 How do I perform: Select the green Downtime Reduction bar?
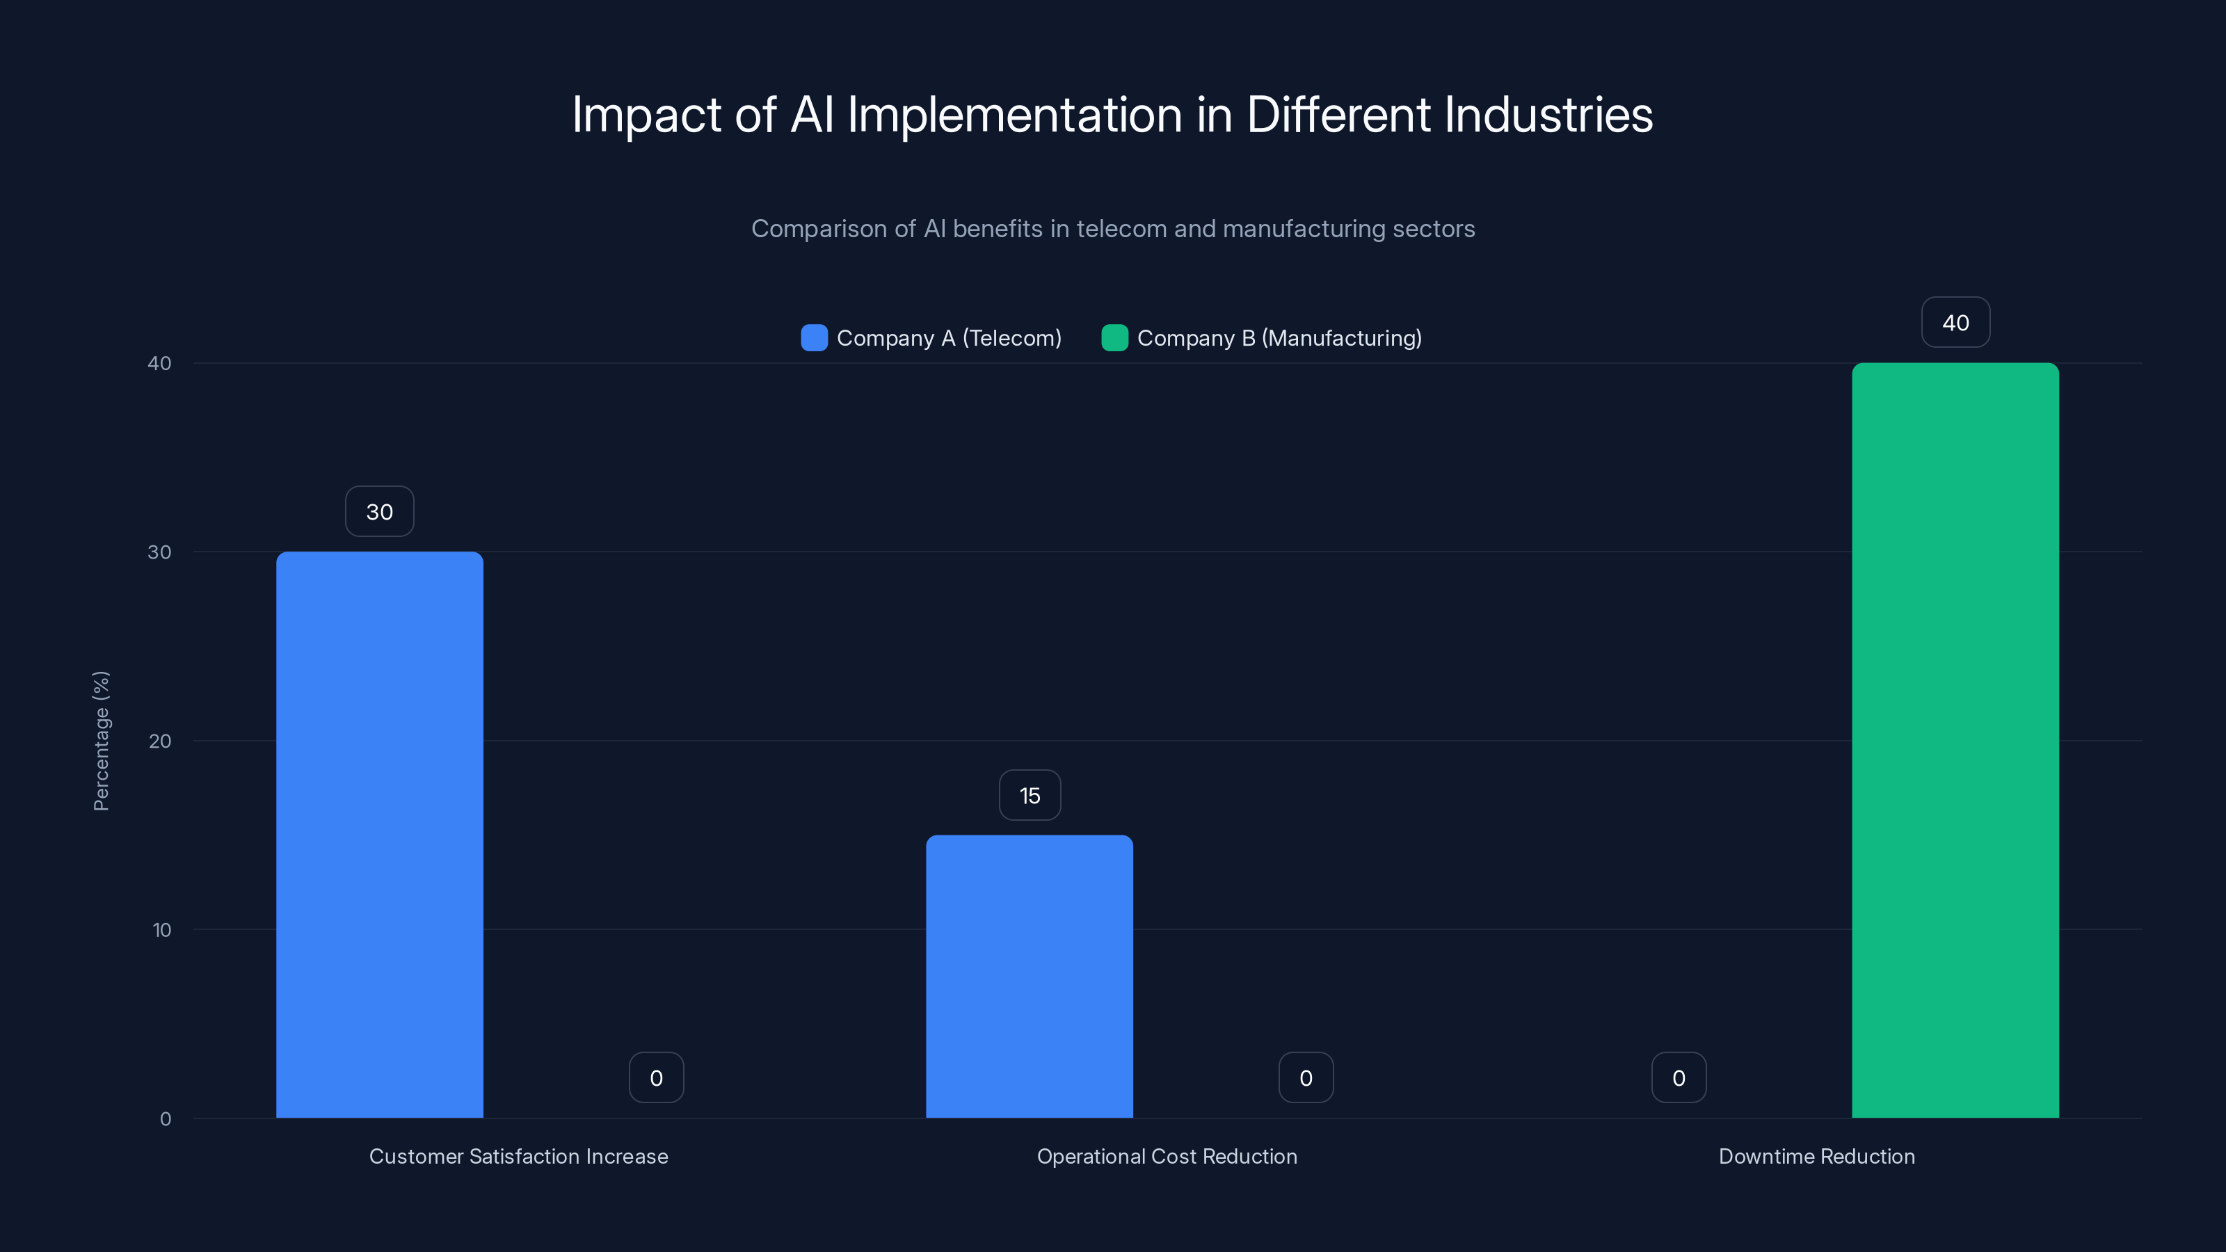(1955, 741)
